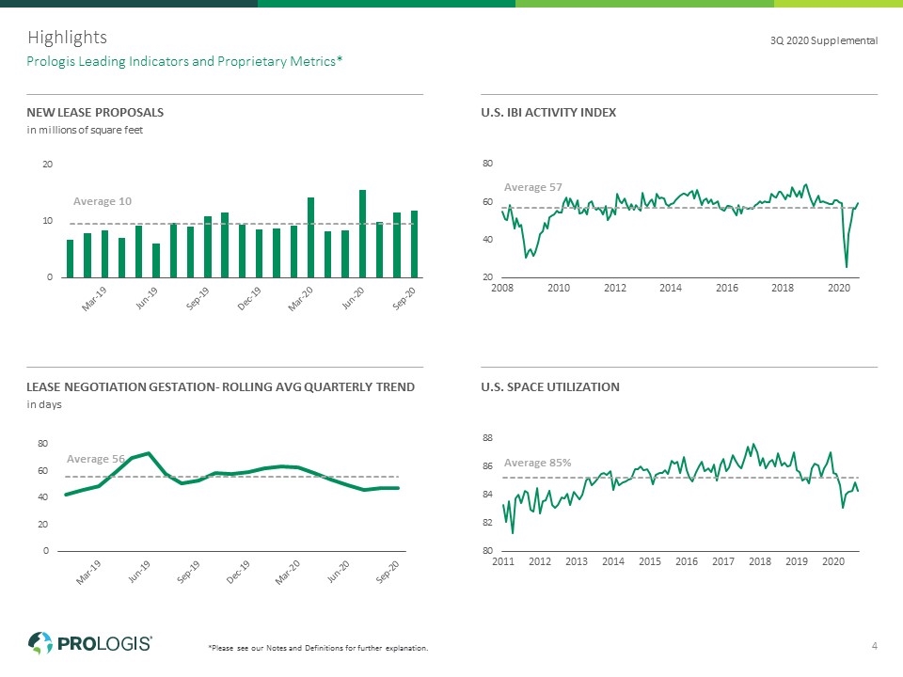Click the 'U.S. IBI ACTIVITY INDEX' title

coord(548,112)
